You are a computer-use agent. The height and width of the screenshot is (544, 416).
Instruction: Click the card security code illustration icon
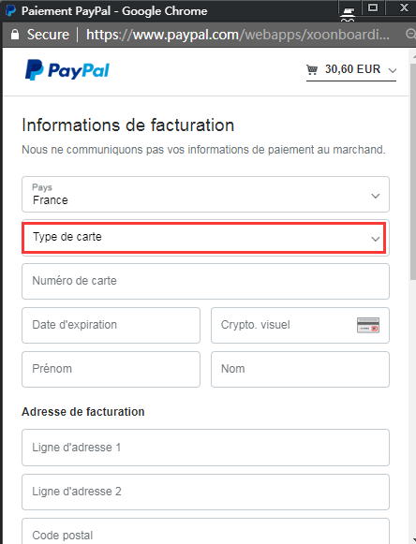coord(368,325)
